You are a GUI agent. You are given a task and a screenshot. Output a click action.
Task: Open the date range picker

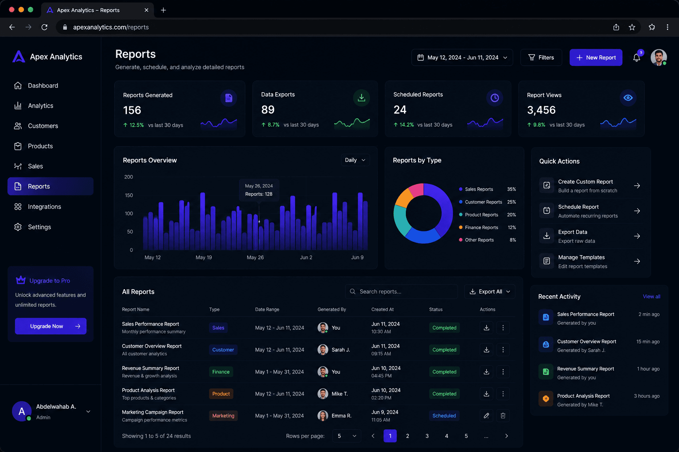click(x=462, y=57)
